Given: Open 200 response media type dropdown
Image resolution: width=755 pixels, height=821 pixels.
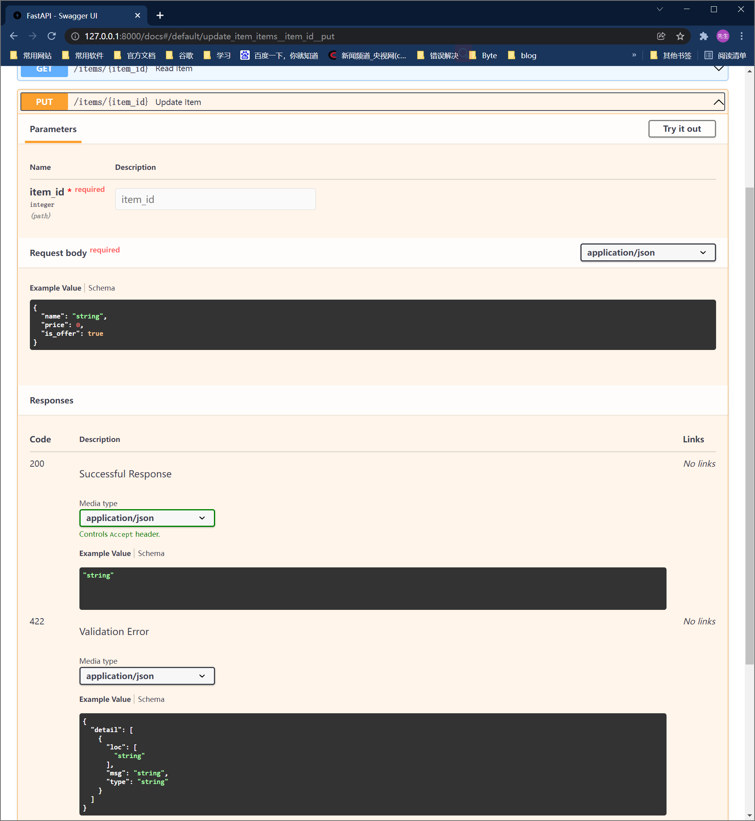Looking at the screenshot, I should tap(147, 518).
